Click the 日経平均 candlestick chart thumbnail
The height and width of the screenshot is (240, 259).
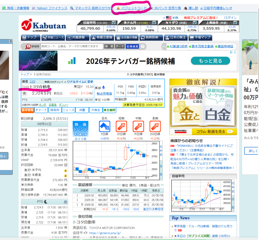point(201,196)
